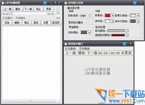Click the shirt icon in lyrics display window
145x105 pixels.
point(124,44)
